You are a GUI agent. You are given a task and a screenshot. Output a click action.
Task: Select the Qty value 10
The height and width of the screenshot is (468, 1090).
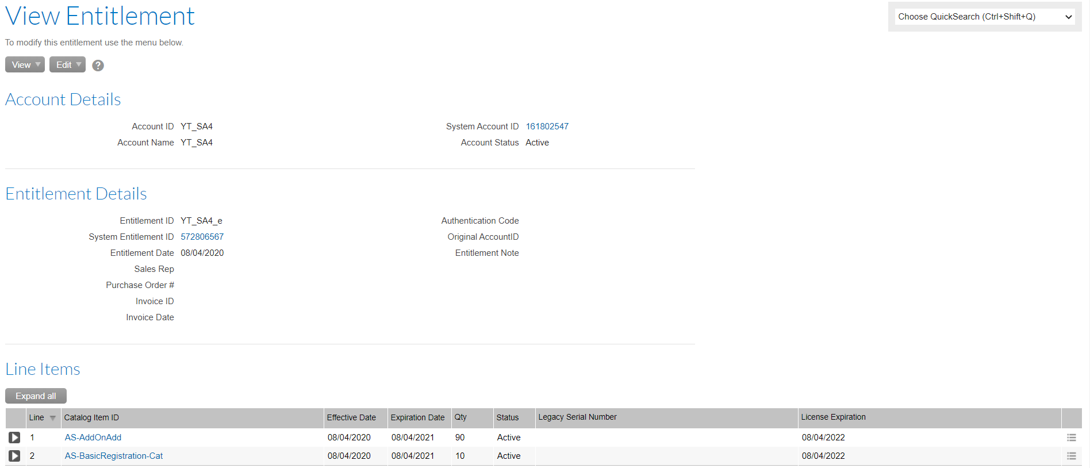(x=460, y=456)
